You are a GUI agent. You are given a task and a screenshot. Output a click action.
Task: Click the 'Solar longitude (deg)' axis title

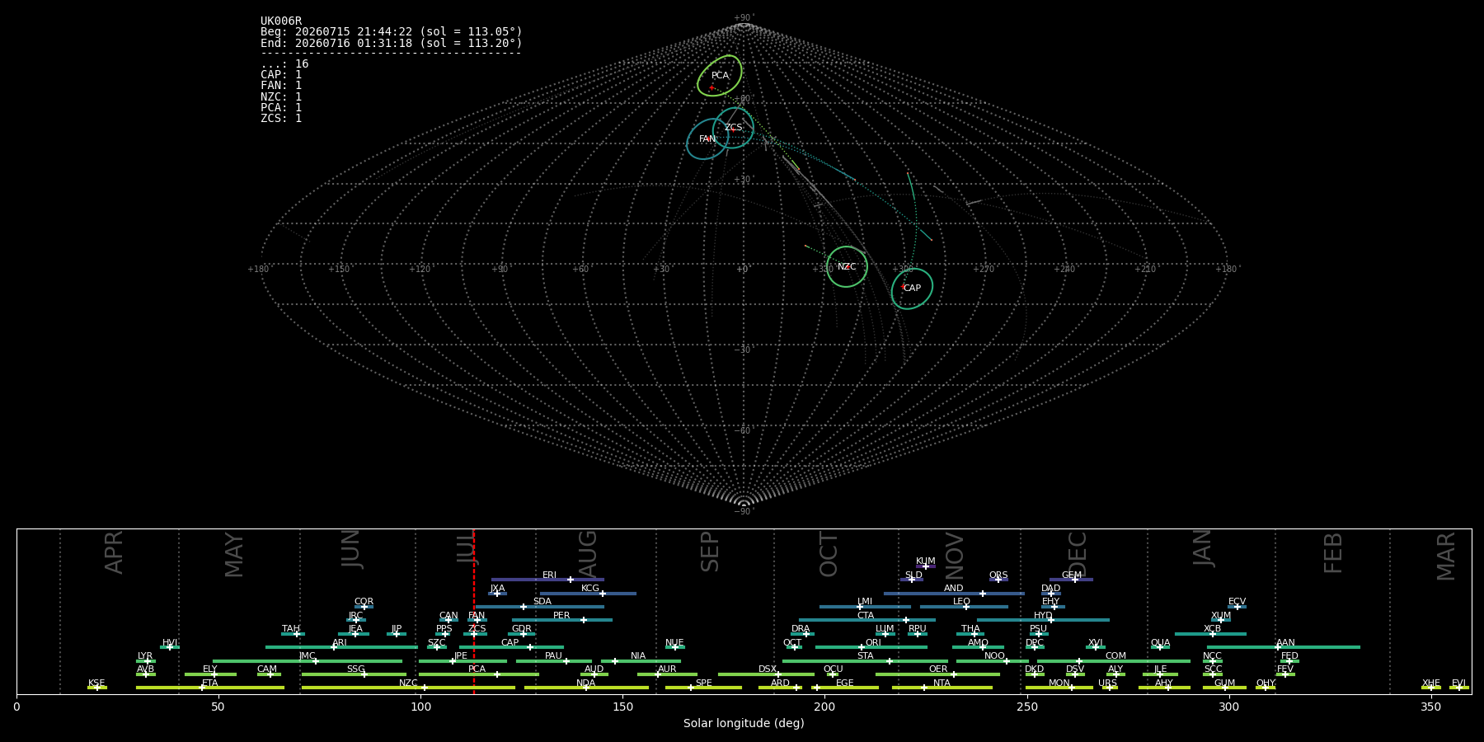click(744, 723)
